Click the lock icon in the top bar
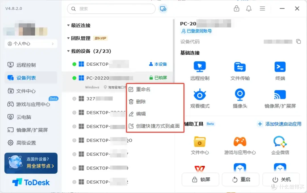Screen dimensions: 307x193 [237, 8]
